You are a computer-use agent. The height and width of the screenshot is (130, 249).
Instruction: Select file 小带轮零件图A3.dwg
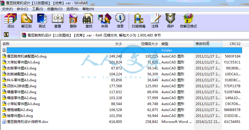[23, 104]
